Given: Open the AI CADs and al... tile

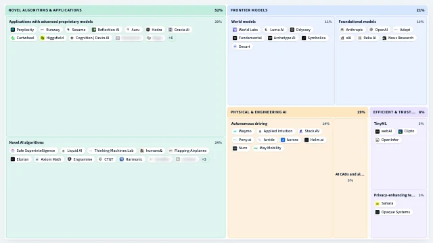Looking at the screenshot, I should (x=350, y=178).
